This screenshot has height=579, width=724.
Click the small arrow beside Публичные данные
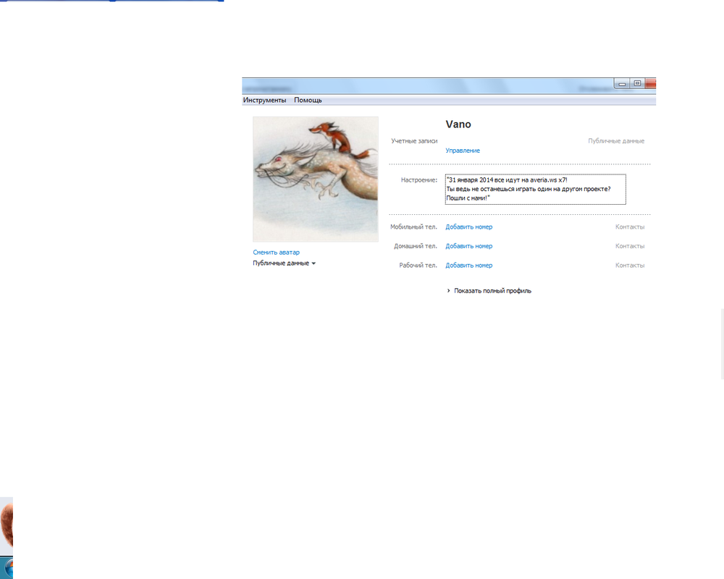coord(313,263)
